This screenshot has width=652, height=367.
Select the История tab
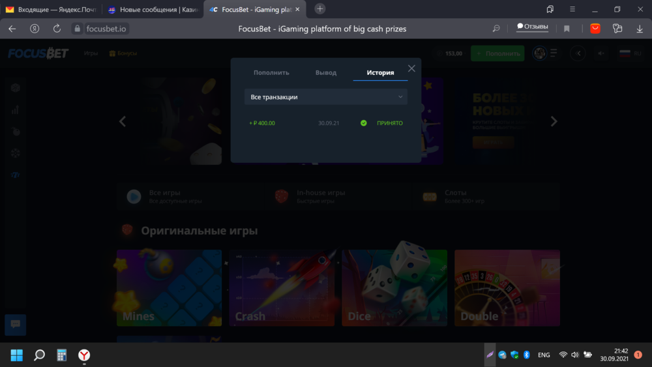(x=380, y=72)
